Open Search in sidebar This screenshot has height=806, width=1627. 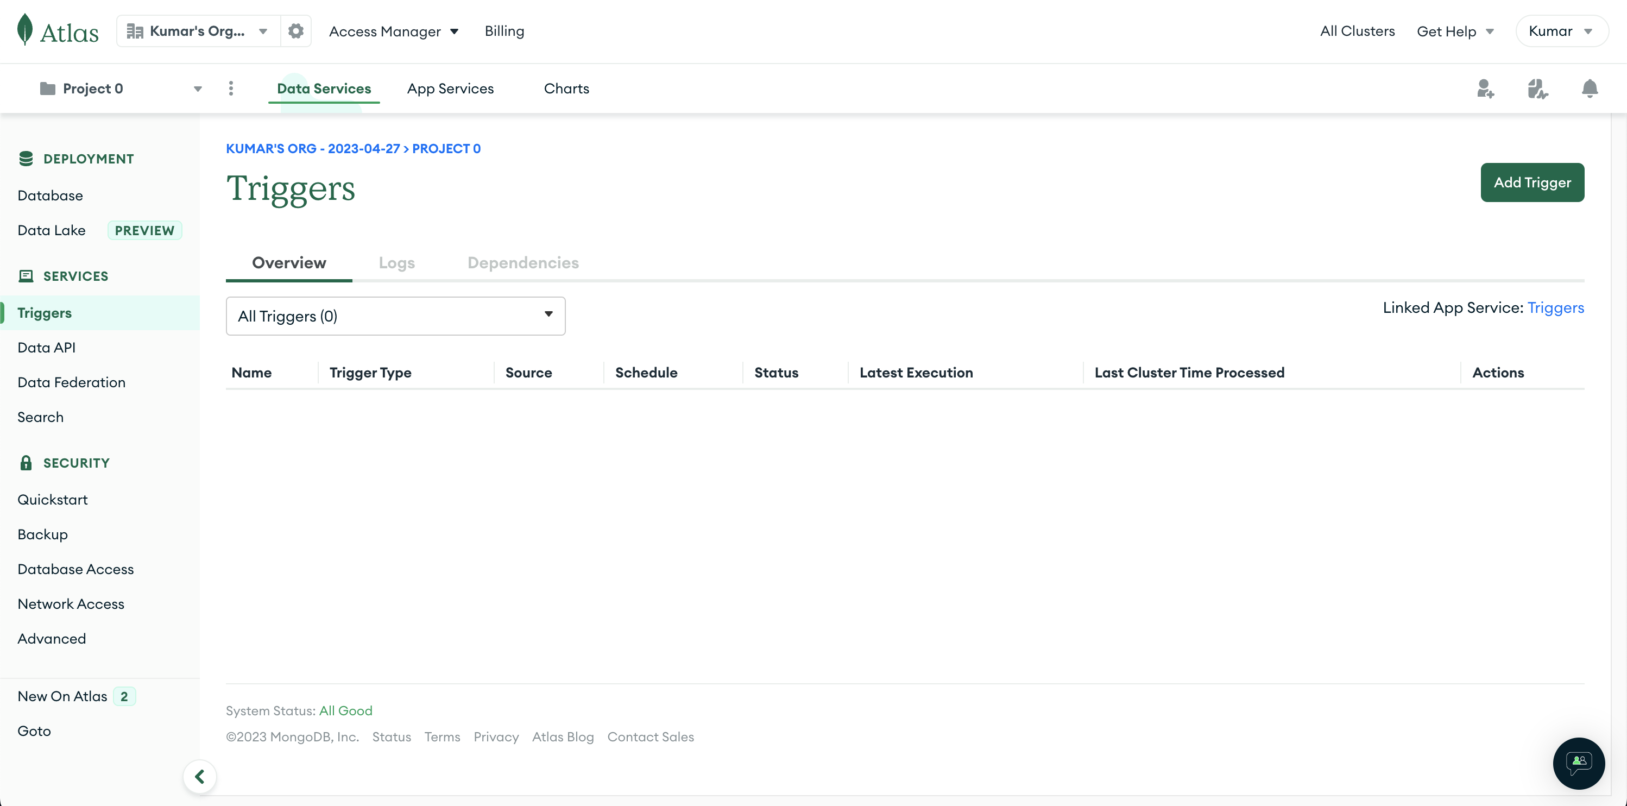pyautogui.click(x=40, y=417)
